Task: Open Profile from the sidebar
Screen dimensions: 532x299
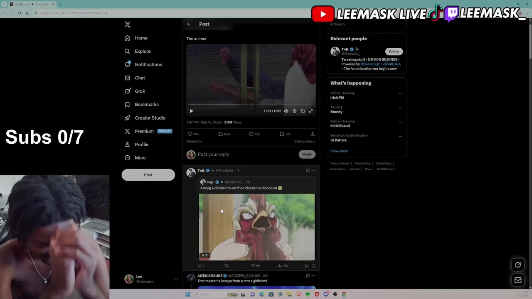Action: [x=136, y=144]
